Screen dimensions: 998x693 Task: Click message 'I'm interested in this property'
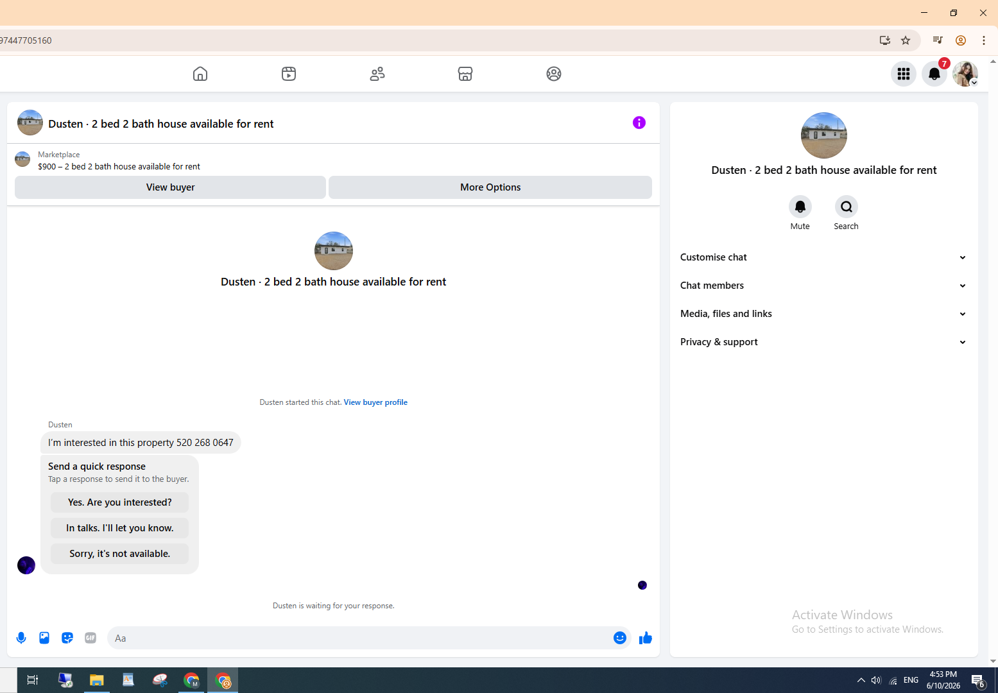141,443
